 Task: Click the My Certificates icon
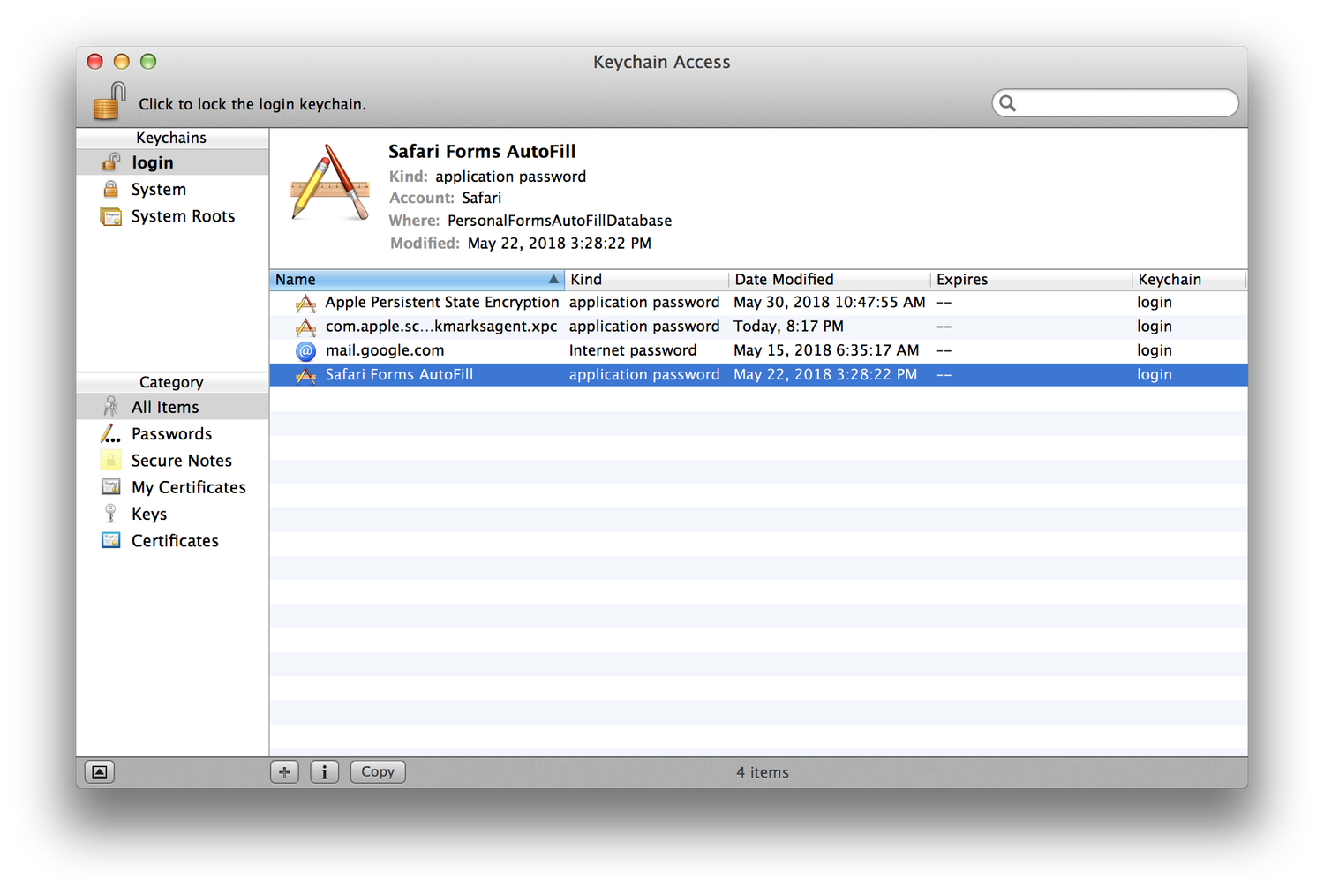tap(110, 487)
